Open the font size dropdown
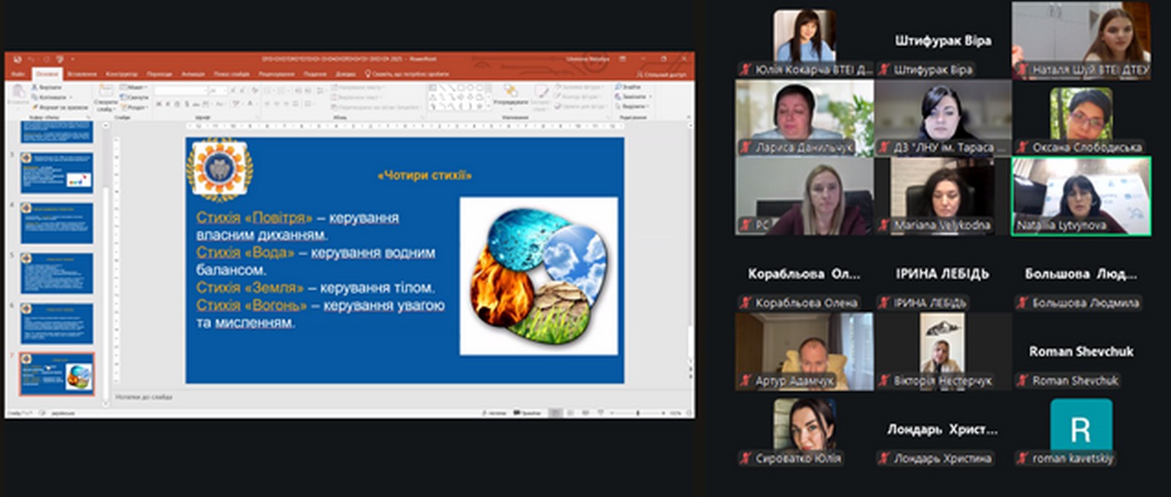This screenshot has height=497, width=1171. 223,90
